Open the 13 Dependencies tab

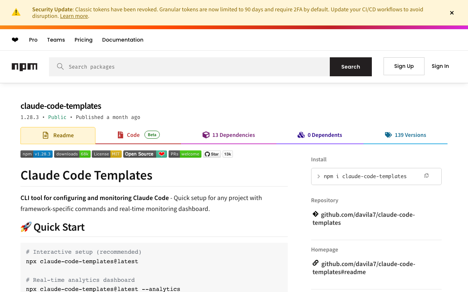[229, 135]
